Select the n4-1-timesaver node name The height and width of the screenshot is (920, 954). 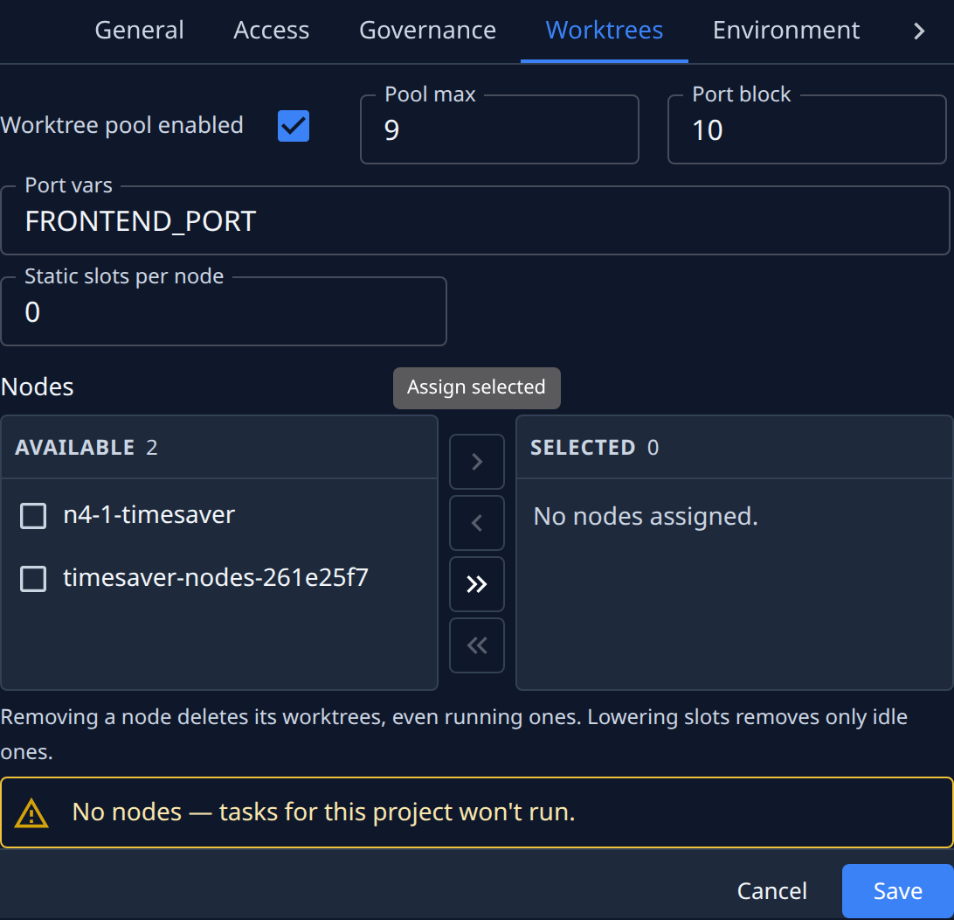click(149, 515)
